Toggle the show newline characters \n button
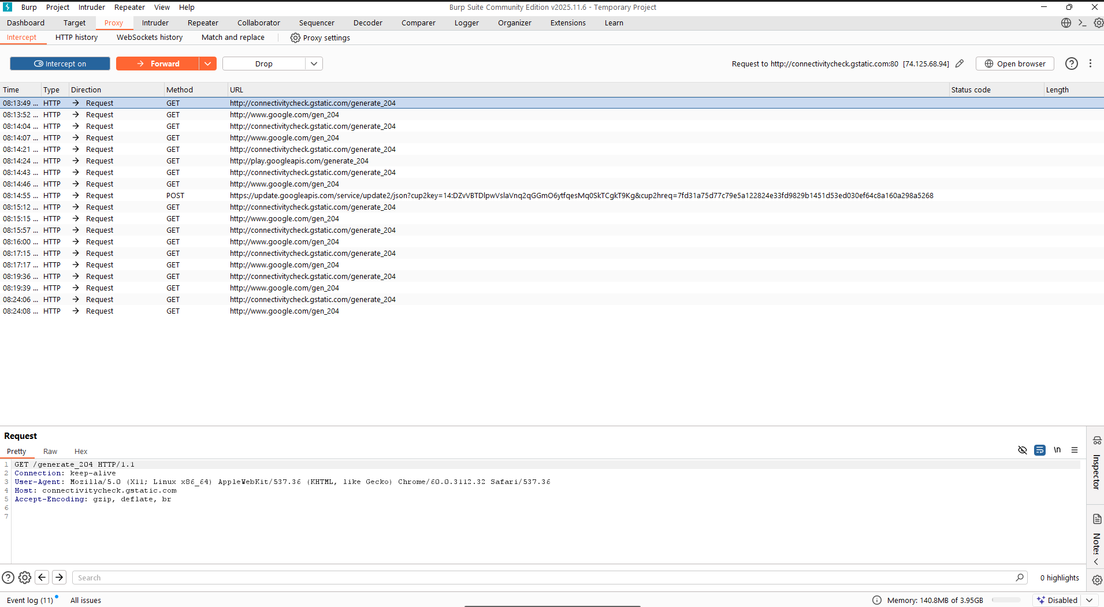Image resolution: width=1104 pixels, height=607 pixels. [1057, 450]
